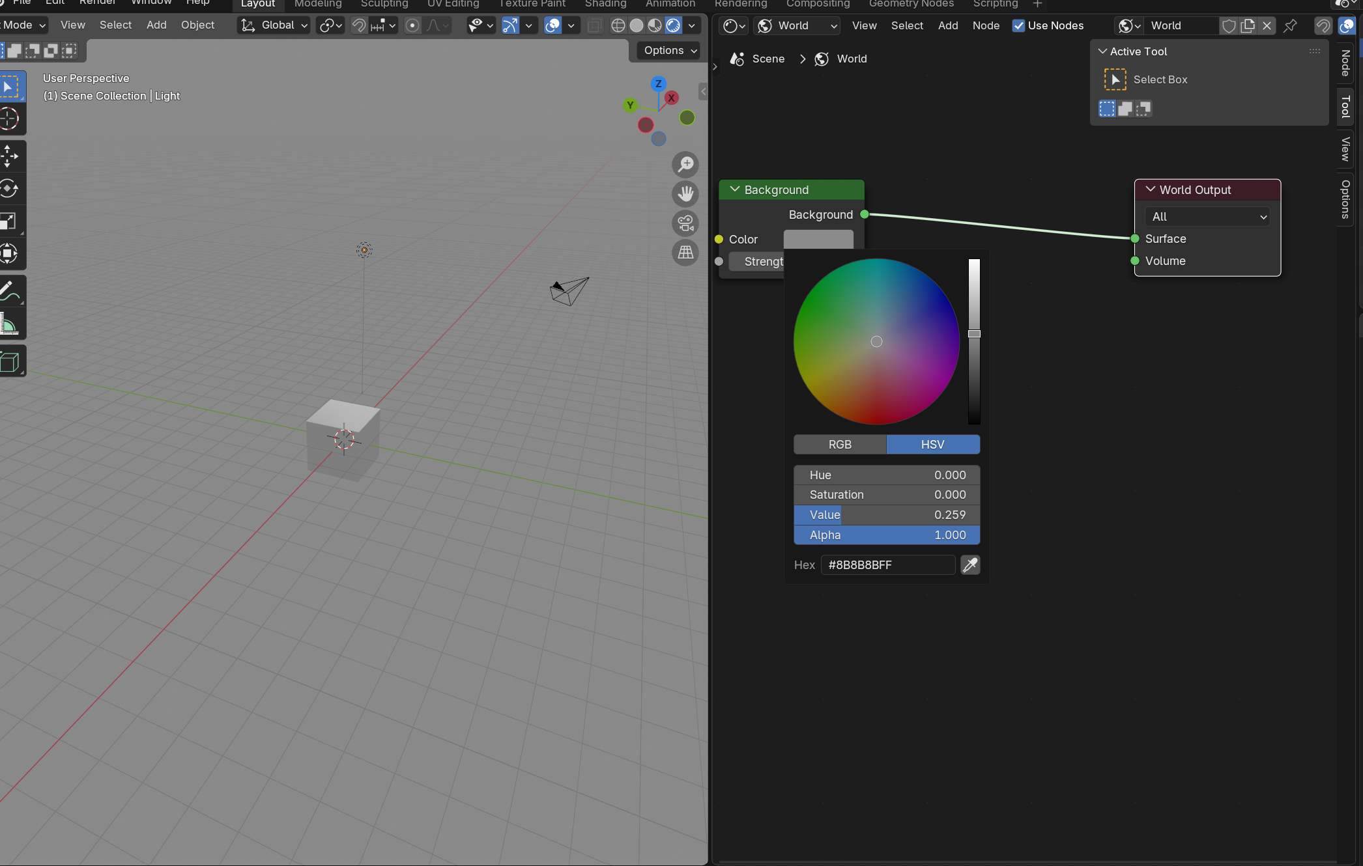1363x866 pixels.
Task: Select the Move tool in left toolbar
Action: [9, 156]
